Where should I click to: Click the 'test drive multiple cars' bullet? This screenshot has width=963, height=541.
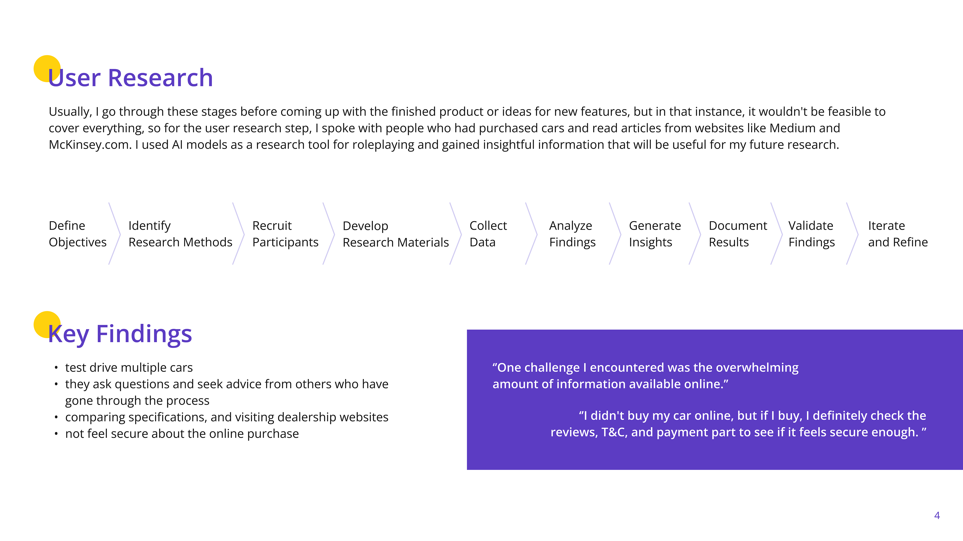129,367
